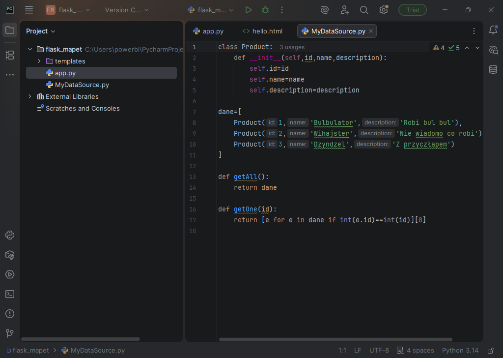Toggle the Project tool window folder icon

[x=10, y=30]
